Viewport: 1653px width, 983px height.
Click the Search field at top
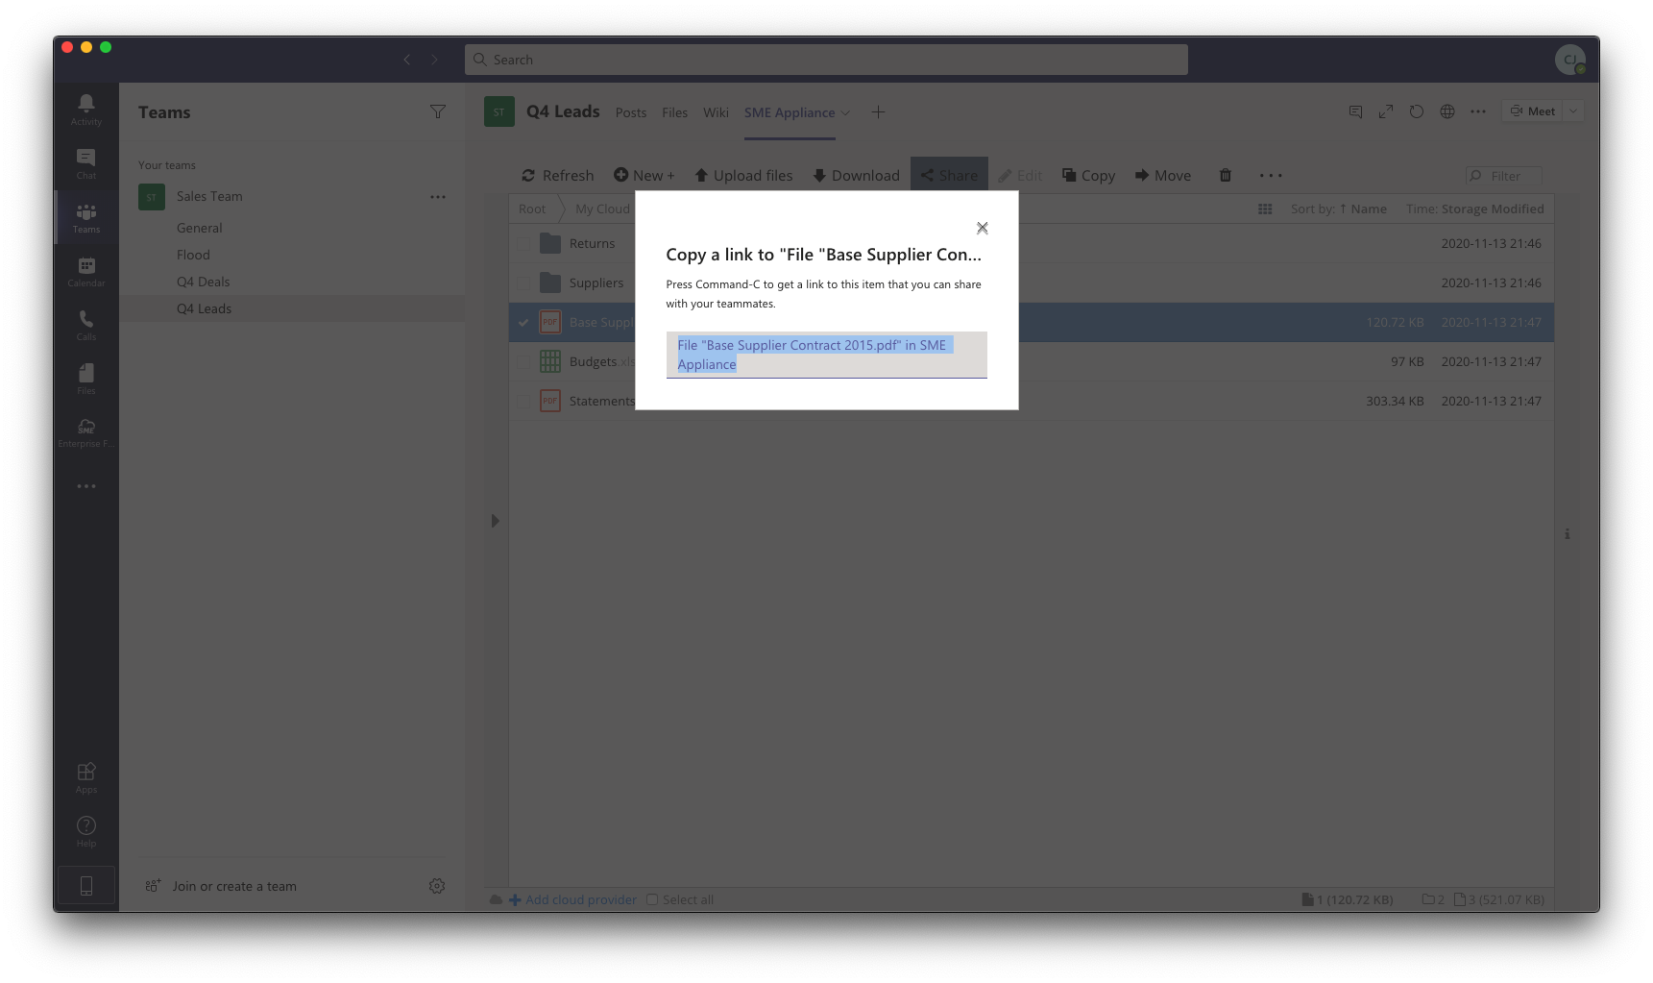(826, 60)
